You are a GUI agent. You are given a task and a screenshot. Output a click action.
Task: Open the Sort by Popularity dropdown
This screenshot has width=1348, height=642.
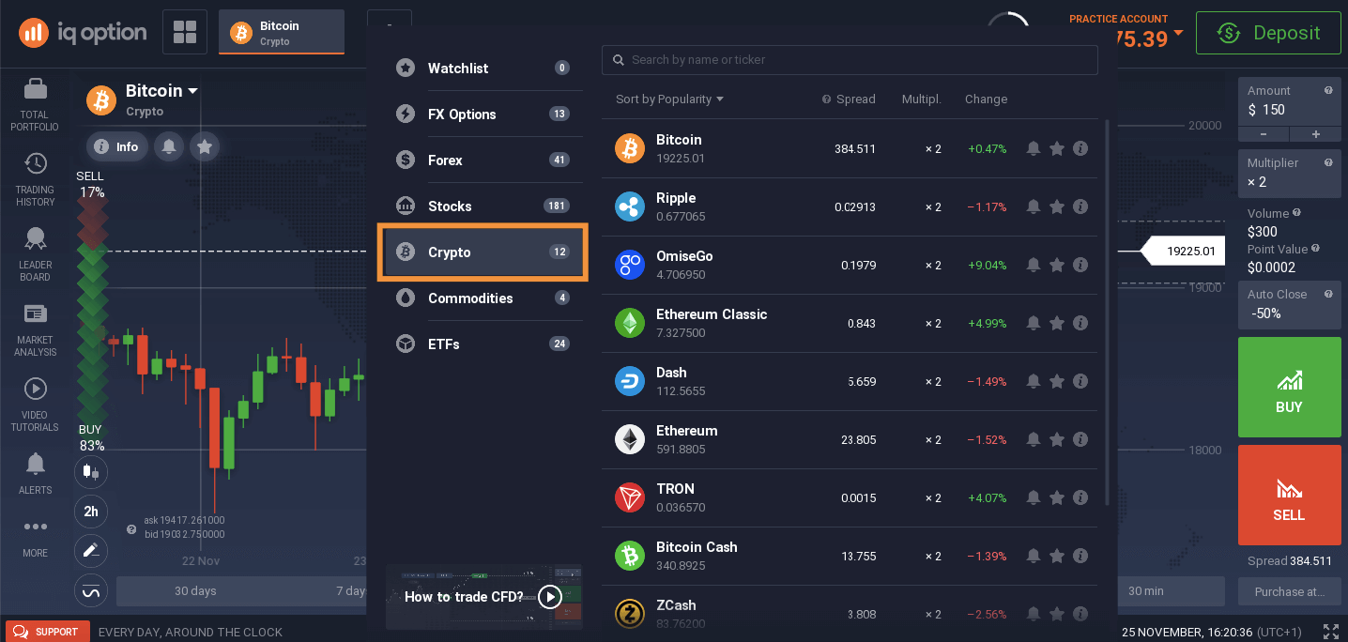point(668,99)
